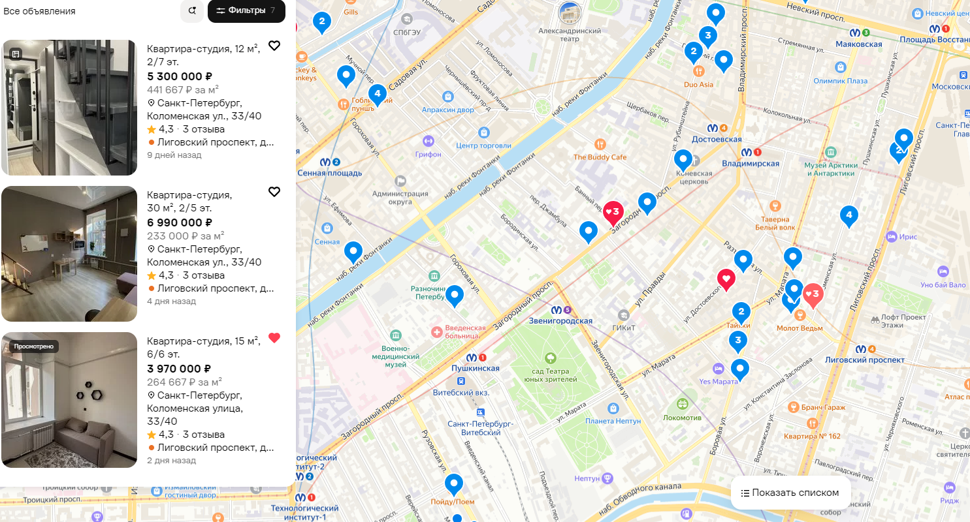Image resolution: width=970 pixels, height=522 pixels.
Task: Click the Лофт Проект Этажи map label
Action: [904, 320]
